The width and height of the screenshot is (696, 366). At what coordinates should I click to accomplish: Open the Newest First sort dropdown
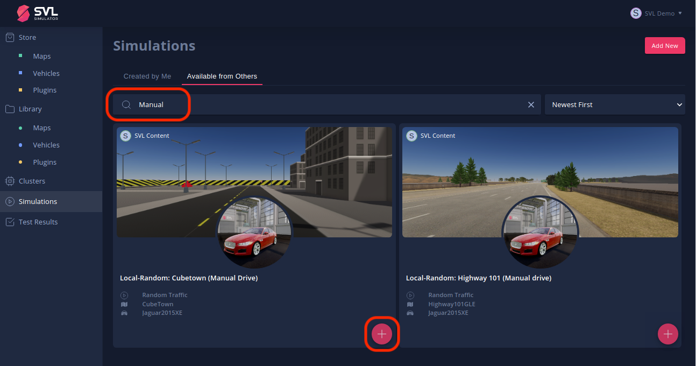tap(615, 104)
